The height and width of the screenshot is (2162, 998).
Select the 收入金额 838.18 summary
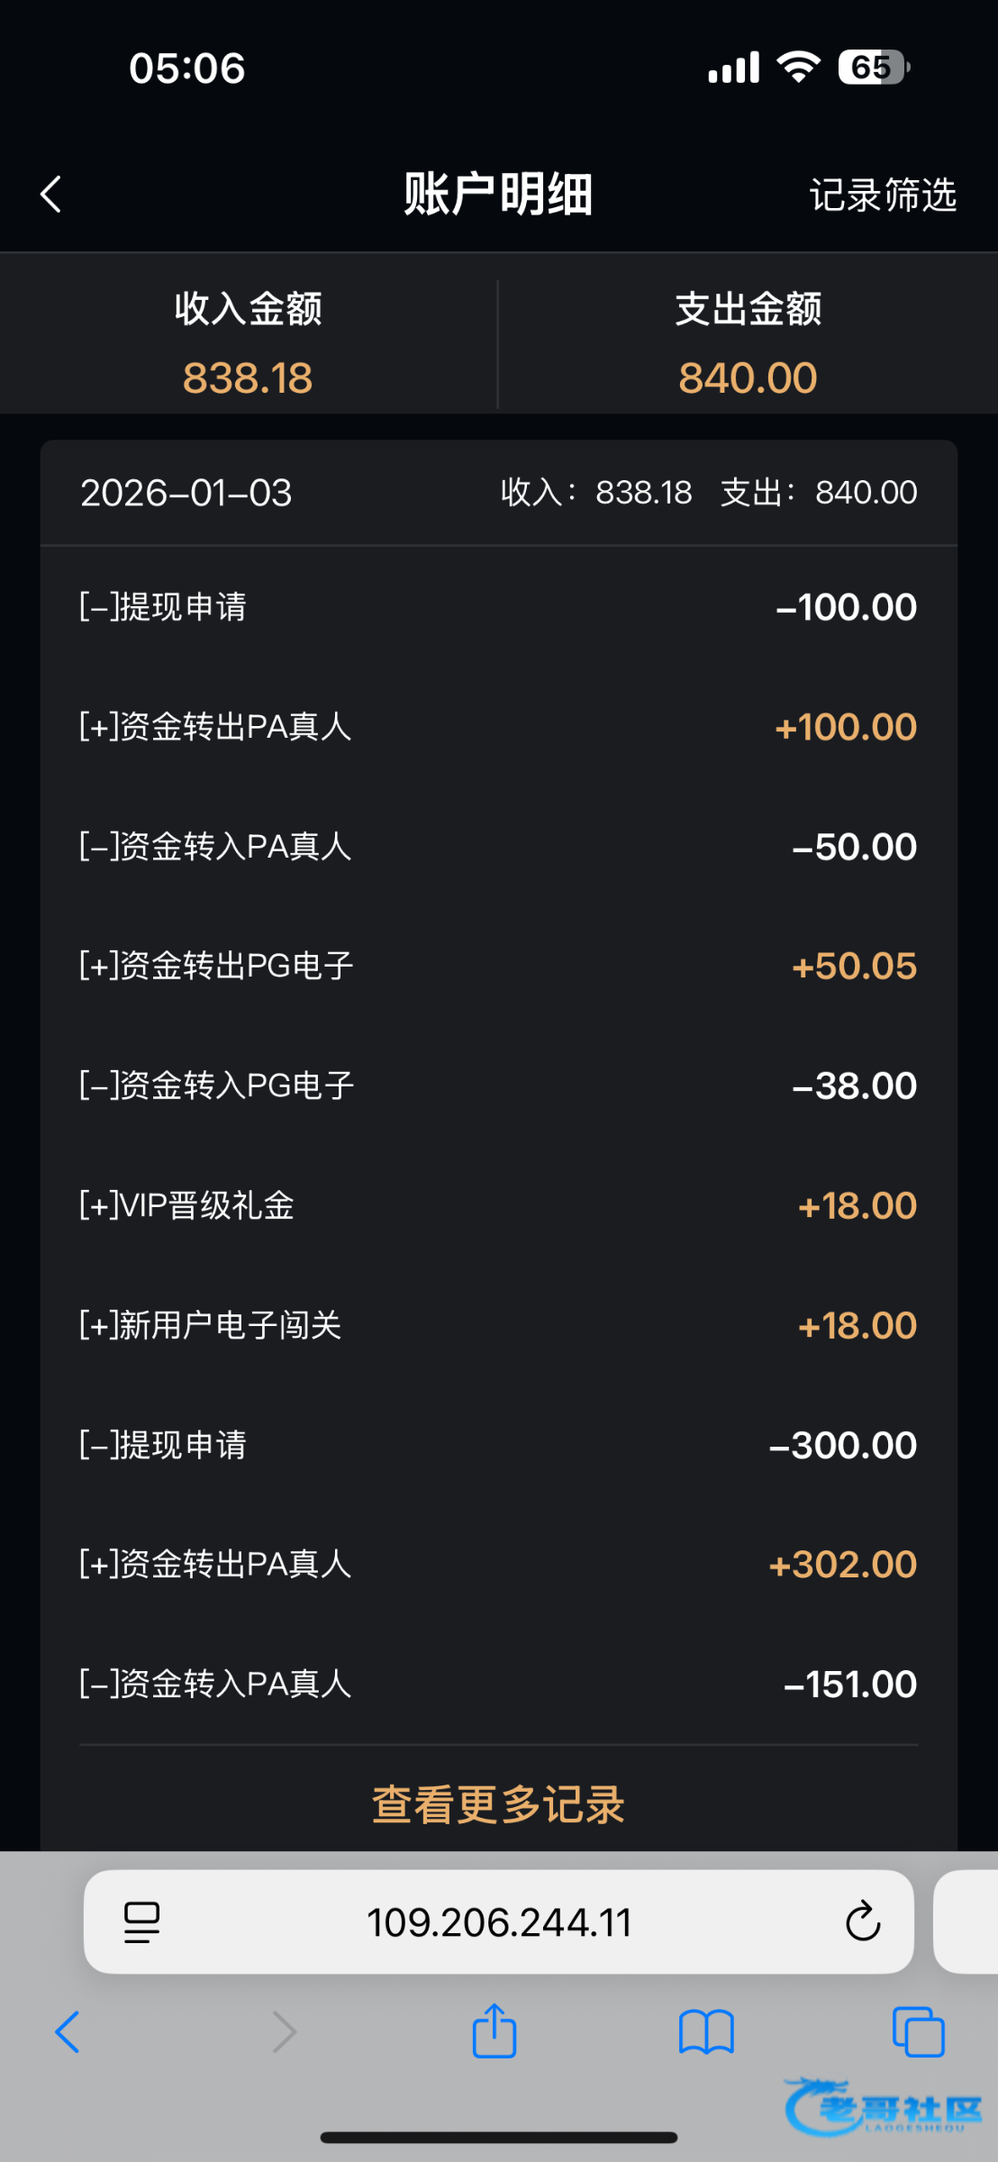248,343
